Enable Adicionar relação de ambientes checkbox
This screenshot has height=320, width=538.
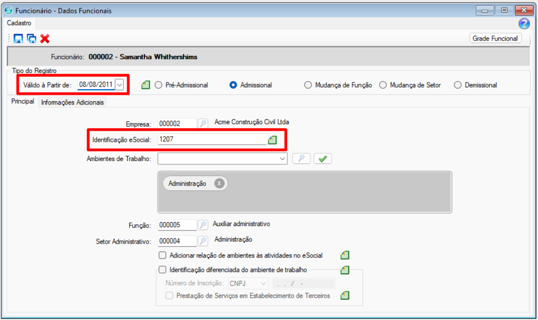(162, 255)
